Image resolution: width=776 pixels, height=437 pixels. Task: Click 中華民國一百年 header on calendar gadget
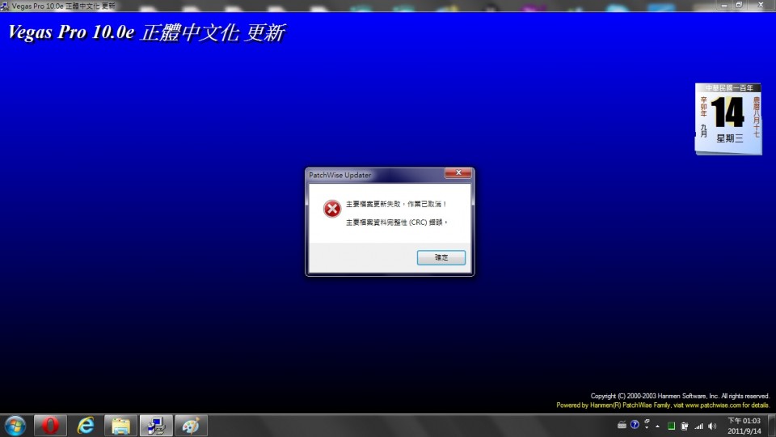pos(729,87)
